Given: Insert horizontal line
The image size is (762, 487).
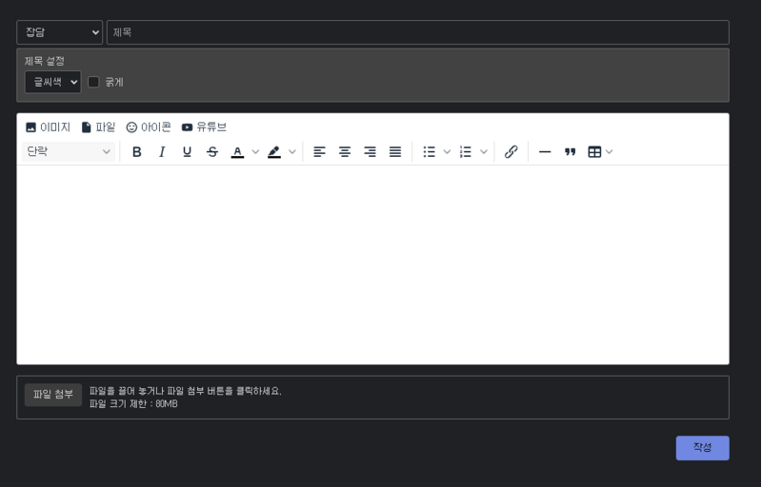Looking at the screenshot, I should (x=545, y=152).
